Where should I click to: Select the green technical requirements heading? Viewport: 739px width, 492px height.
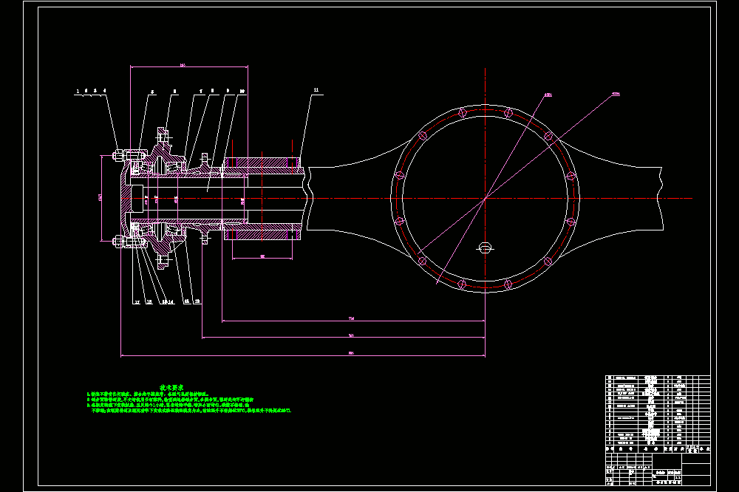tap(171, 387)
